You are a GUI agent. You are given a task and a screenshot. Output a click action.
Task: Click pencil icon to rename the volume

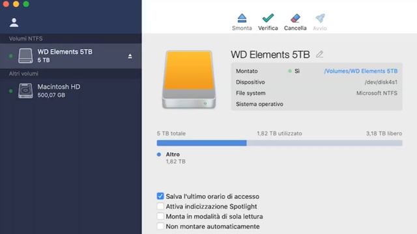click(320, 55)
